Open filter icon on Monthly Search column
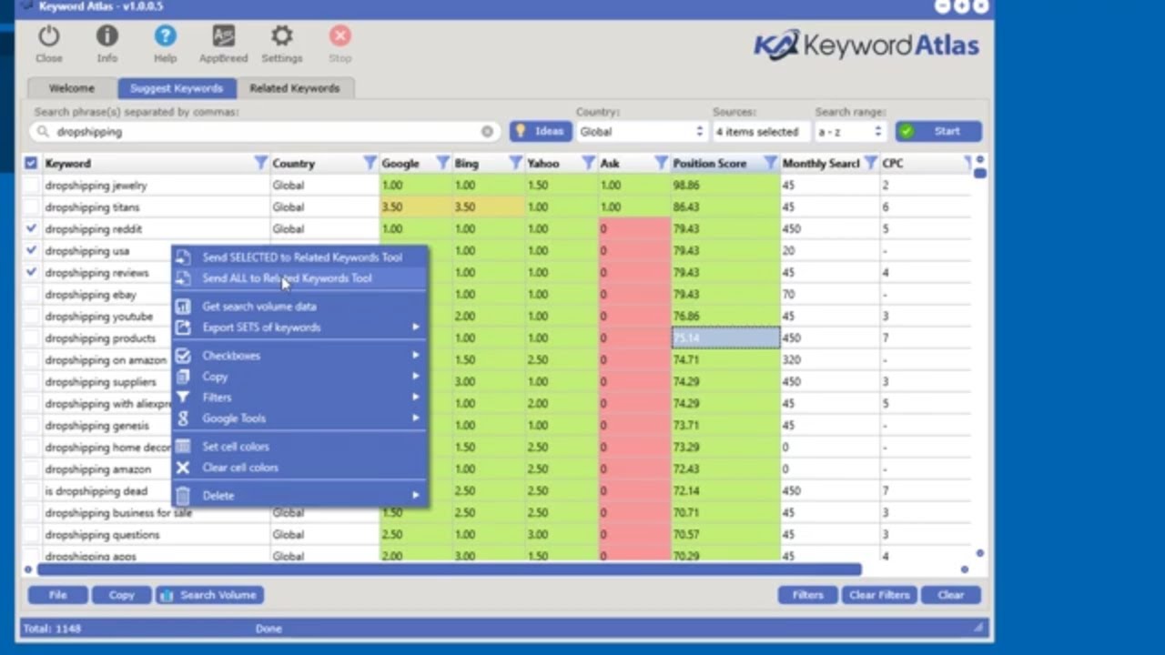 (871, 163)
